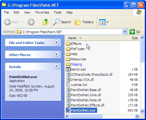Click the horizontal scrollbar thumb
The height and width of the screenshot is (120, 146).
(86, 116)
